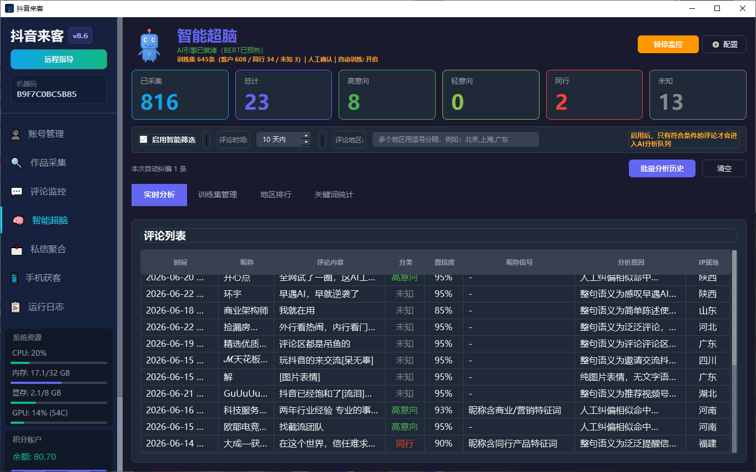Click the IP属地 column header

[708, 262]
